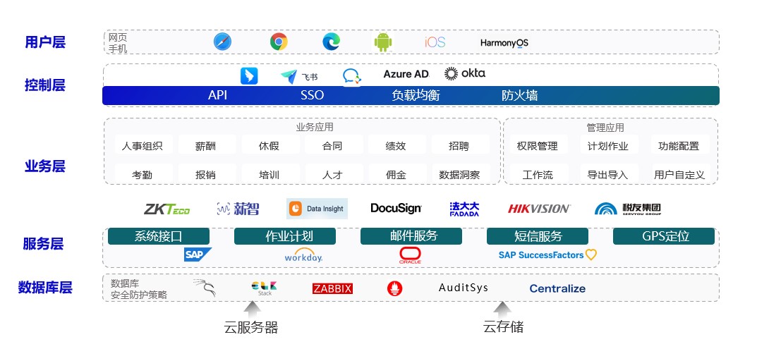The height and width of the screenshot is (349, 757).
Task: Click the Workday logo
Action: tap(303, 255)
